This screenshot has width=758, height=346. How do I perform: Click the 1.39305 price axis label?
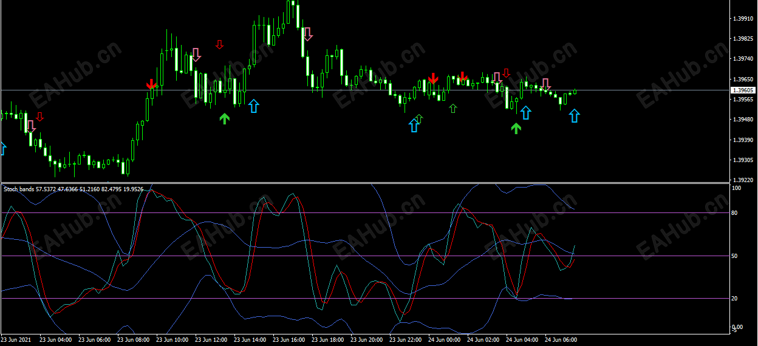(743, 160)
